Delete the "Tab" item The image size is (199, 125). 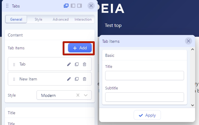tap(85, 64)
